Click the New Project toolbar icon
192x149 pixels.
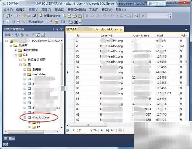click(x=8, y=16)
